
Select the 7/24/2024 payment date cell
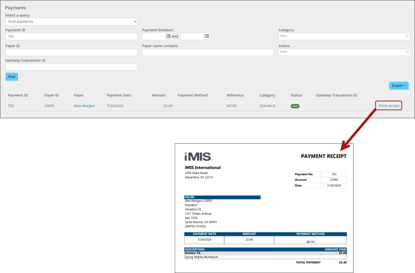pos(115,106)
